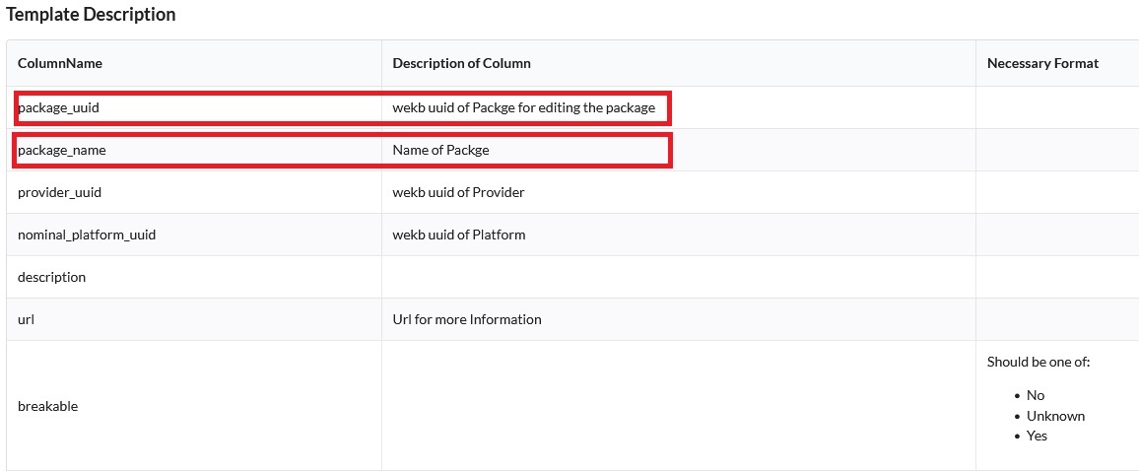The width and height of the screenshot is (1139, 471).
Task: Click the nominal_platform_uuid cell
Action: (87, 235)
